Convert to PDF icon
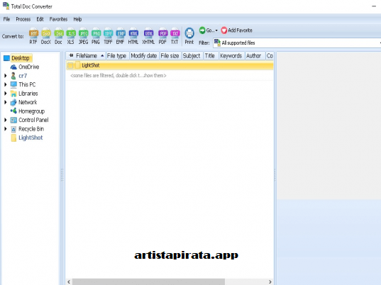Viewport: 381px width, 285px height. click(162, 36)
